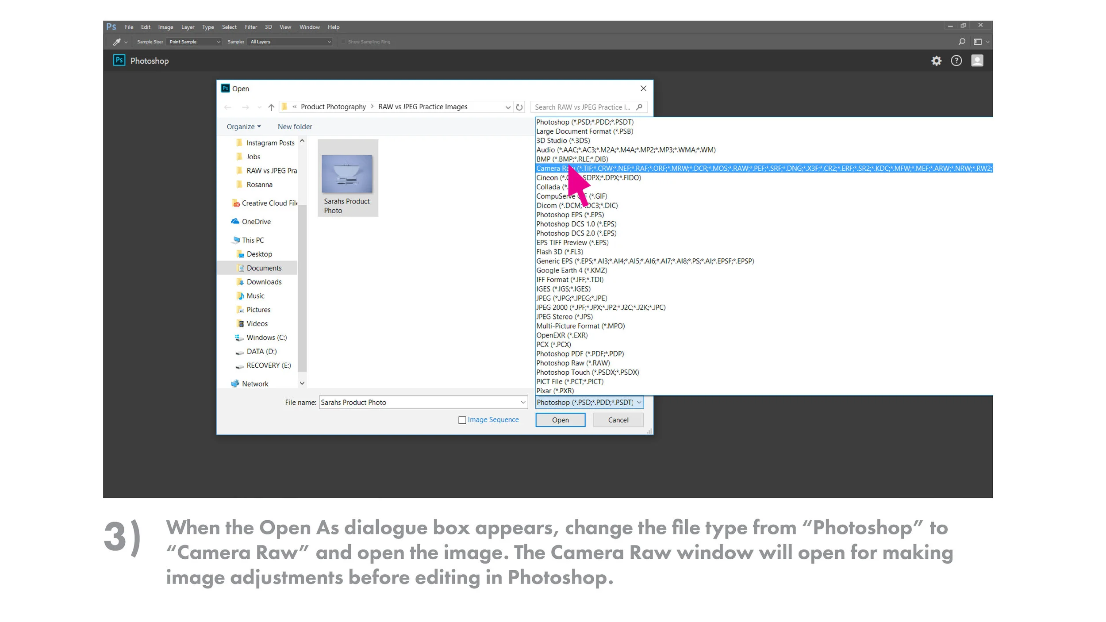Open the Rosanna folder

coord(254,184)
